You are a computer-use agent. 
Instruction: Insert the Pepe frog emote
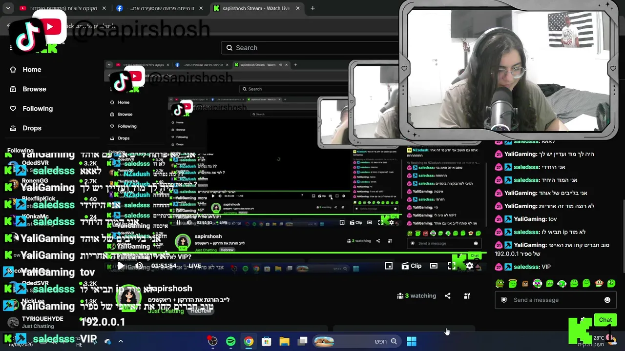pos(500,283)
